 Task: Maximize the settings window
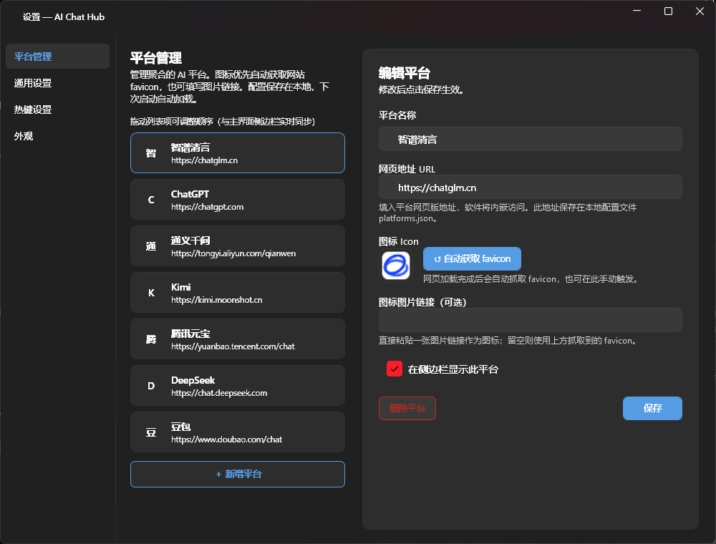click(x=668, y=11)
